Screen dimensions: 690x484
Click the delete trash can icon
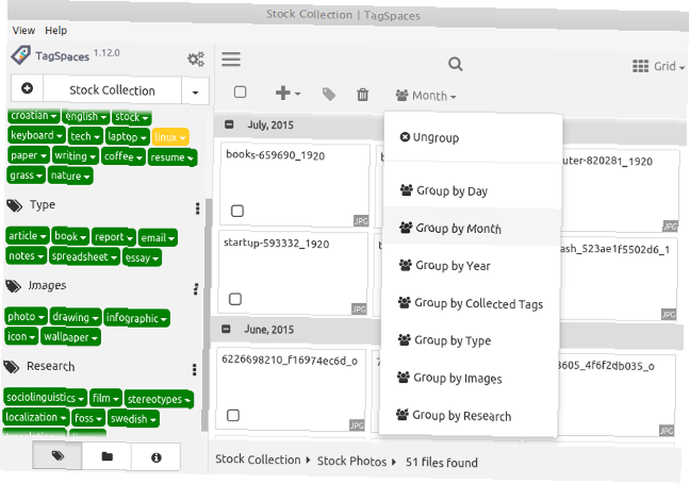tap(363, 94)
